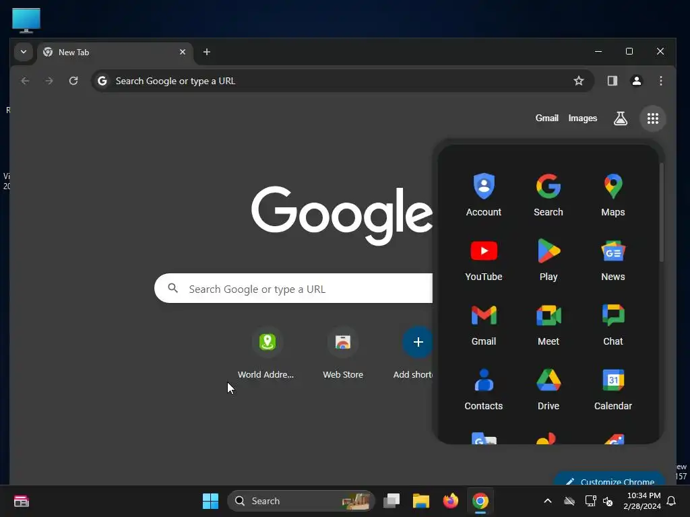Close the New Tab tab

[183, 52]
